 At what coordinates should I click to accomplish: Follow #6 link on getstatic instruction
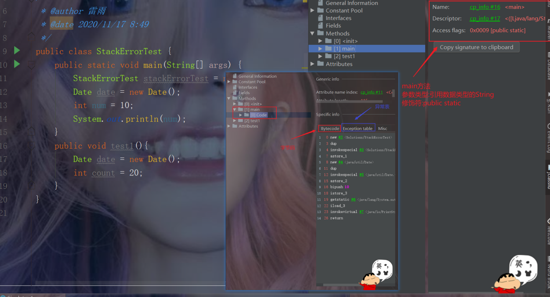point(353,199)
